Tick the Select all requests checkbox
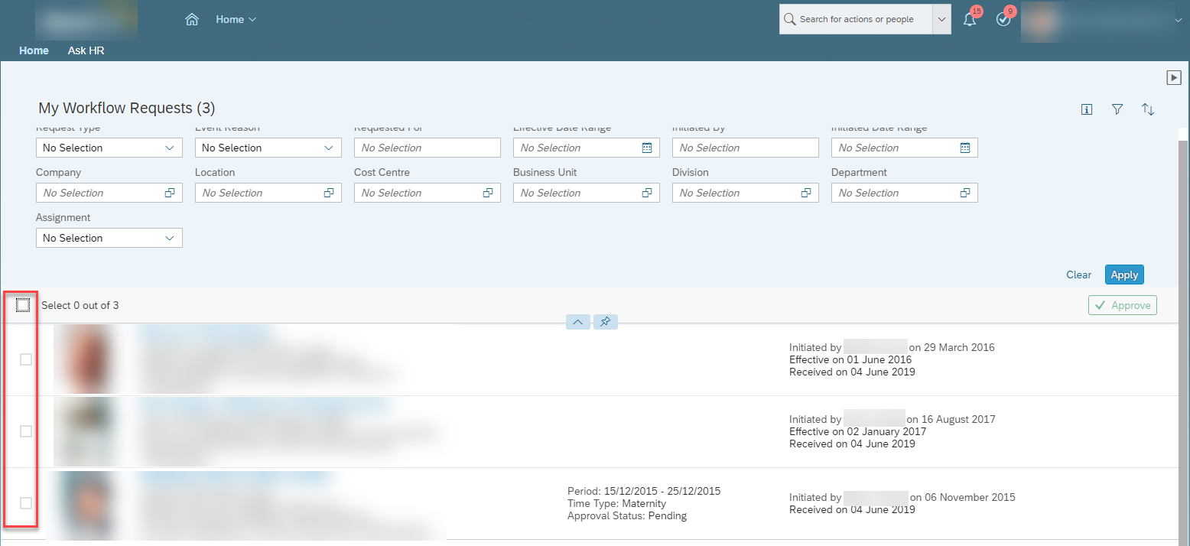 [23, 305]
